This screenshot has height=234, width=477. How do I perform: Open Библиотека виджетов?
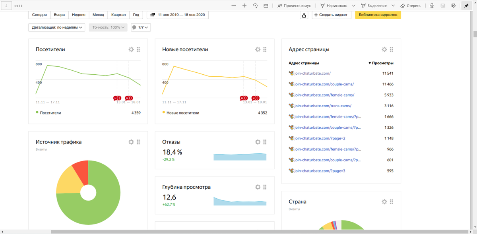378,15
